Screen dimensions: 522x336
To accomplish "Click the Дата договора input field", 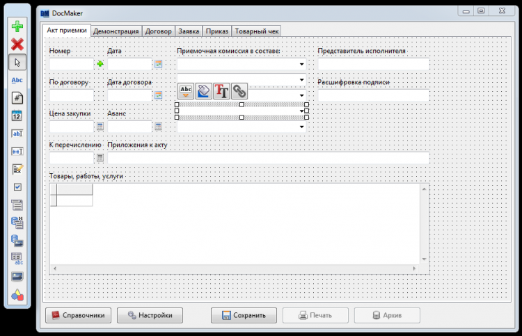I will pos(130,95).
